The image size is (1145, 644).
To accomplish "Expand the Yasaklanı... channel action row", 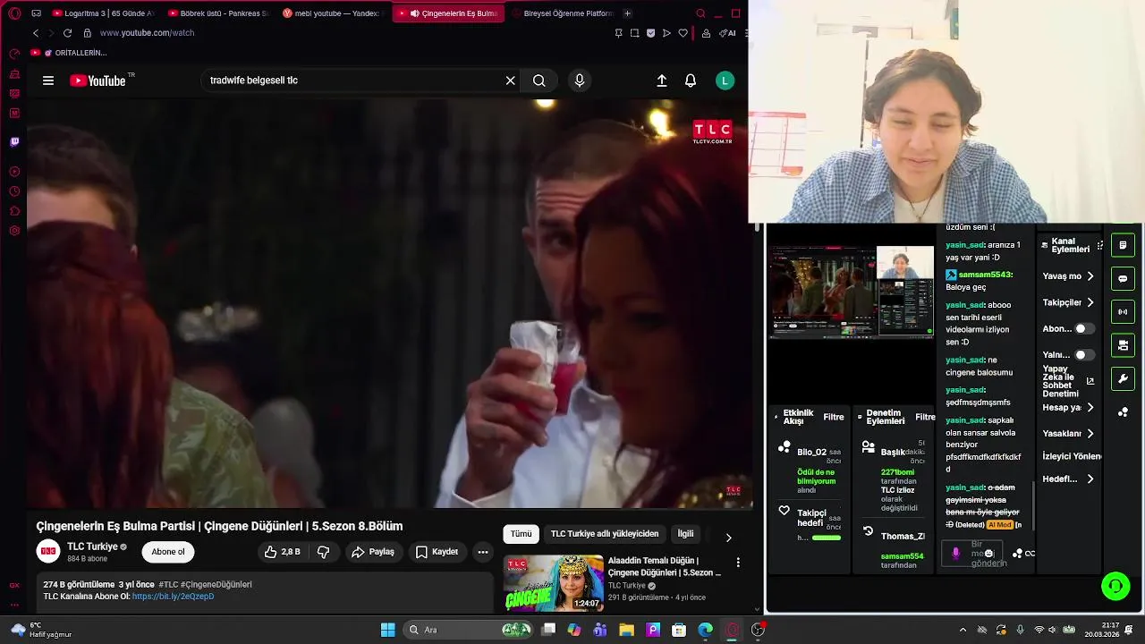I will [1068, 433].
